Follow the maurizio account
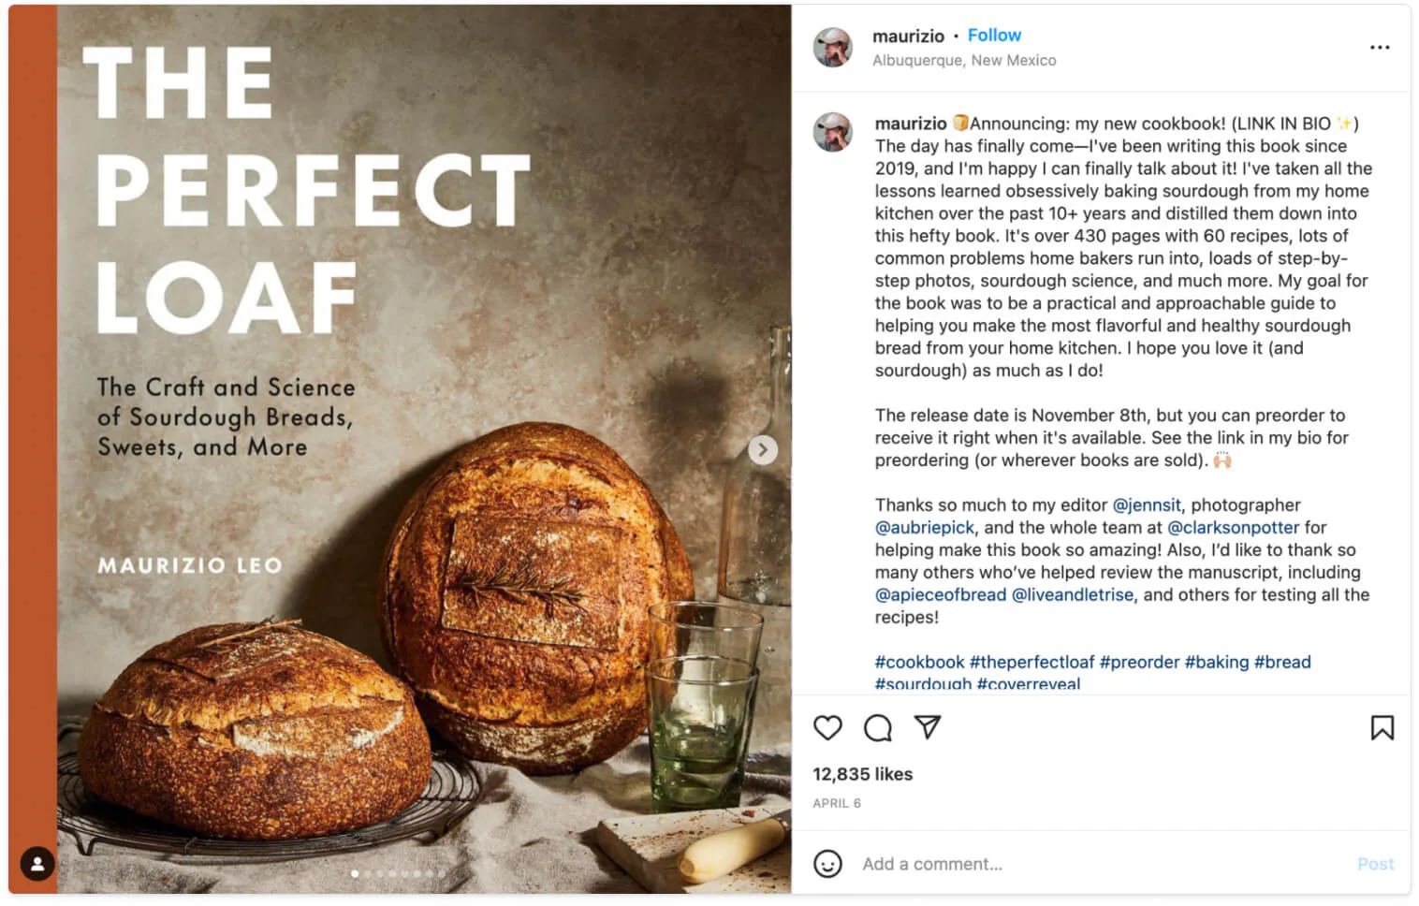This screenshot has width=1419, height=906. [x=994, y=35]
